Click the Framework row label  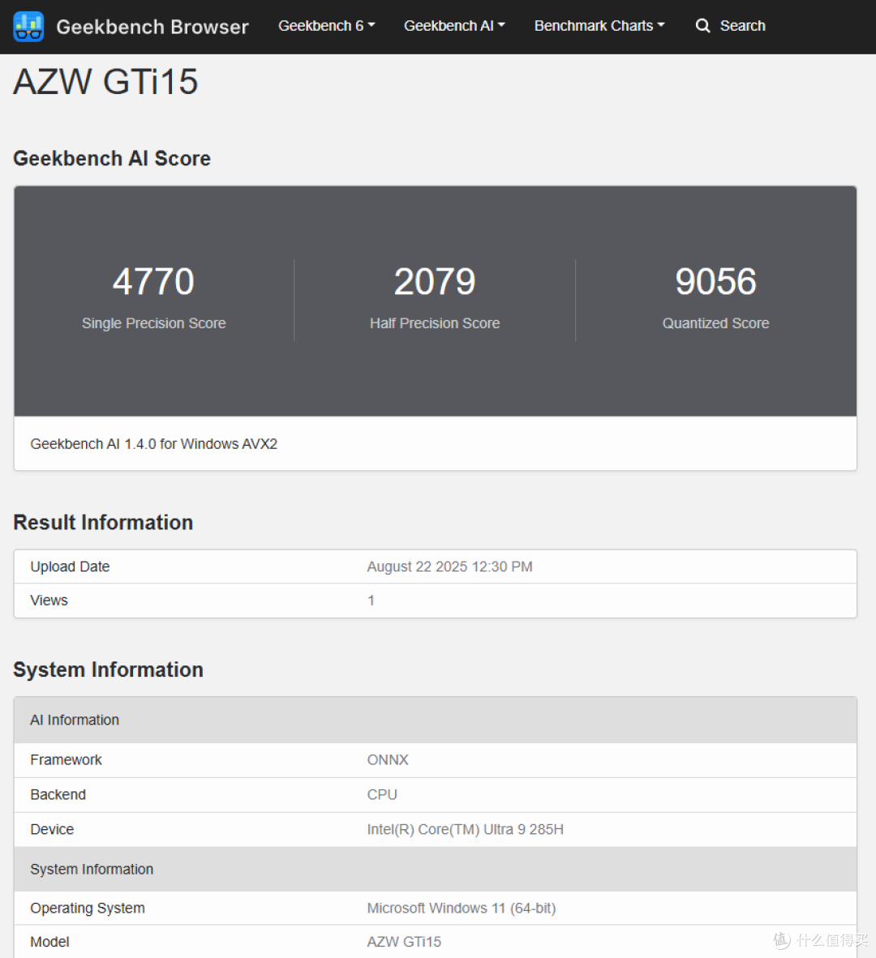(66, 759)
